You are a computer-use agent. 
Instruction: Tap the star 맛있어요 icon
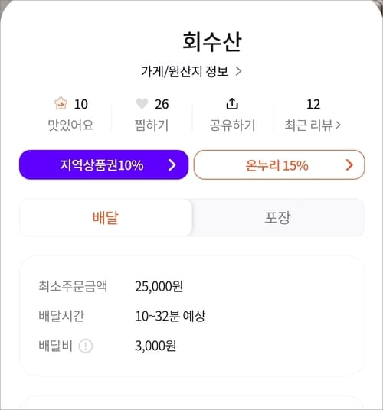(x=61, y=103)
